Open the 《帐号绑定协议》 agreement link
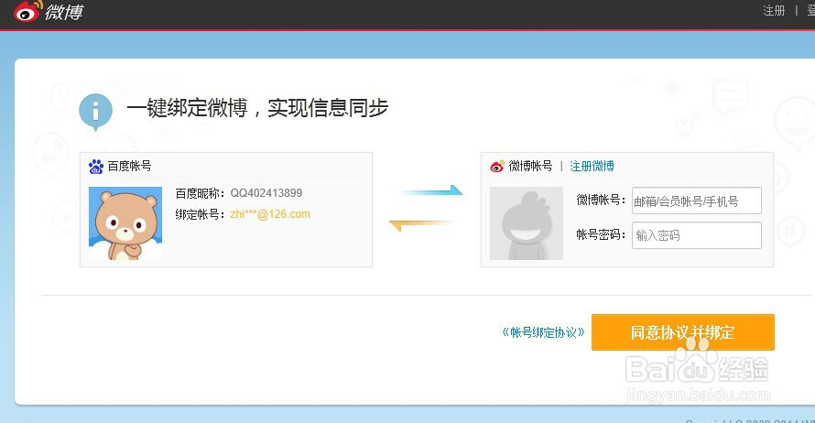Viewport: 815px width, 423px height. 543,332
